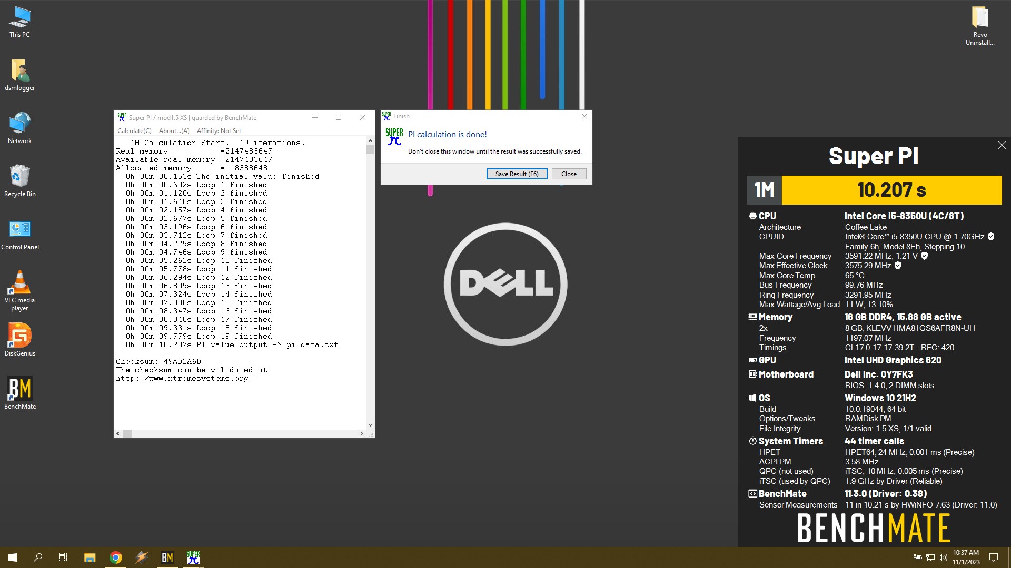Open the lightning-bolt app on taskbar
The image size is (1011, 568).
(142, 557)
